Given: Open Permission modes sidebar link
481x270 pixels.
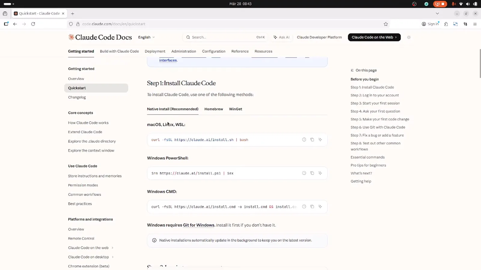Looking at the screenshot, I should tap(83, 185).
